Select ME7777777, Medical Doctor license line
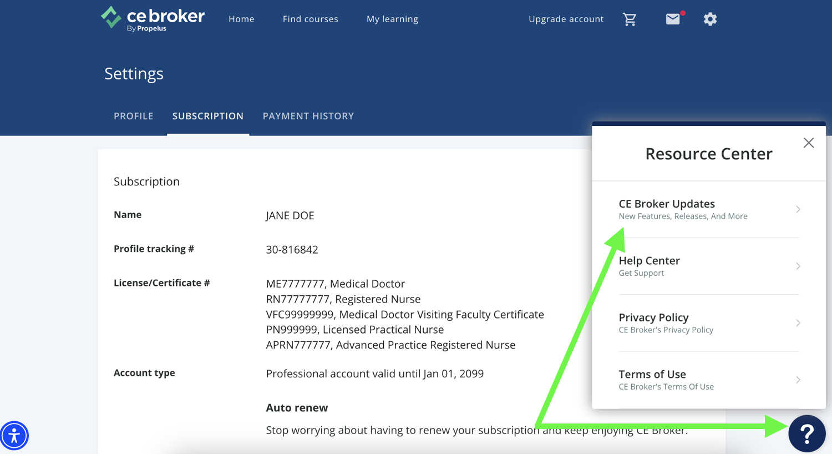Screen dimensions: 832x454 tap(336, 284)
